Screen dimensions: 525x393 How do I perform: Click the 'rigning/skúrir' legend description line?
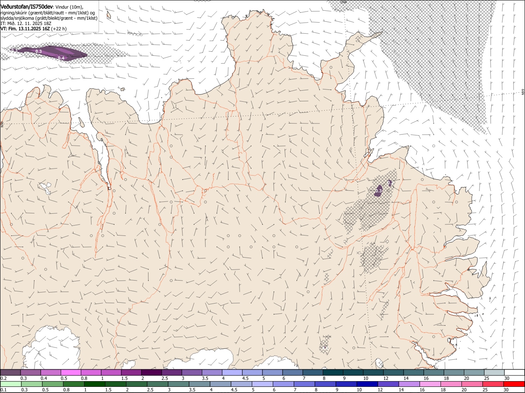[48, 13]
